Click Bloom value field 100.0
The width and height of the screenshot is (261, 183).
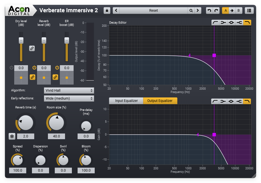86,170
